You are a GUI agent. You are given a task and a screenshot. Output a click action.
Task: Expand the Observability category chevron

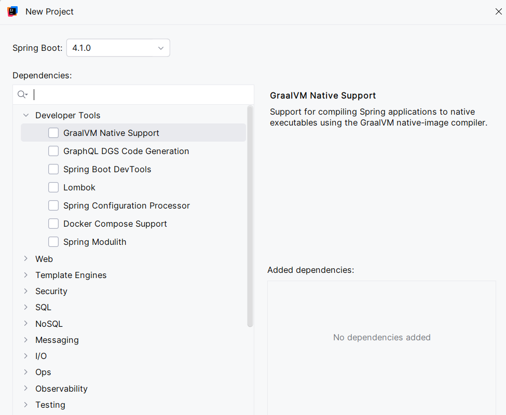tap(26, 388)
